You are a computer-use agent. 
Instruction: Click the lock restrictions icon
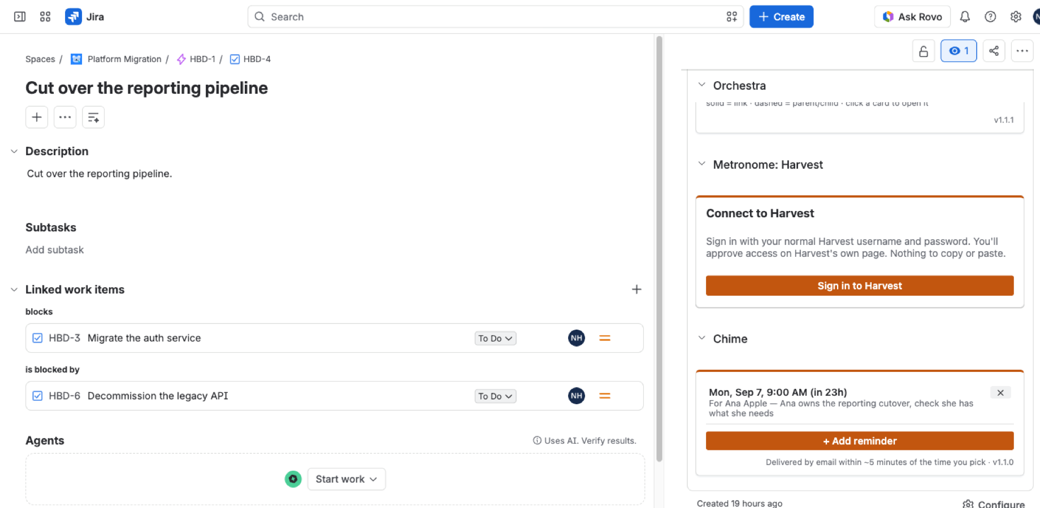tap(924, 51)
